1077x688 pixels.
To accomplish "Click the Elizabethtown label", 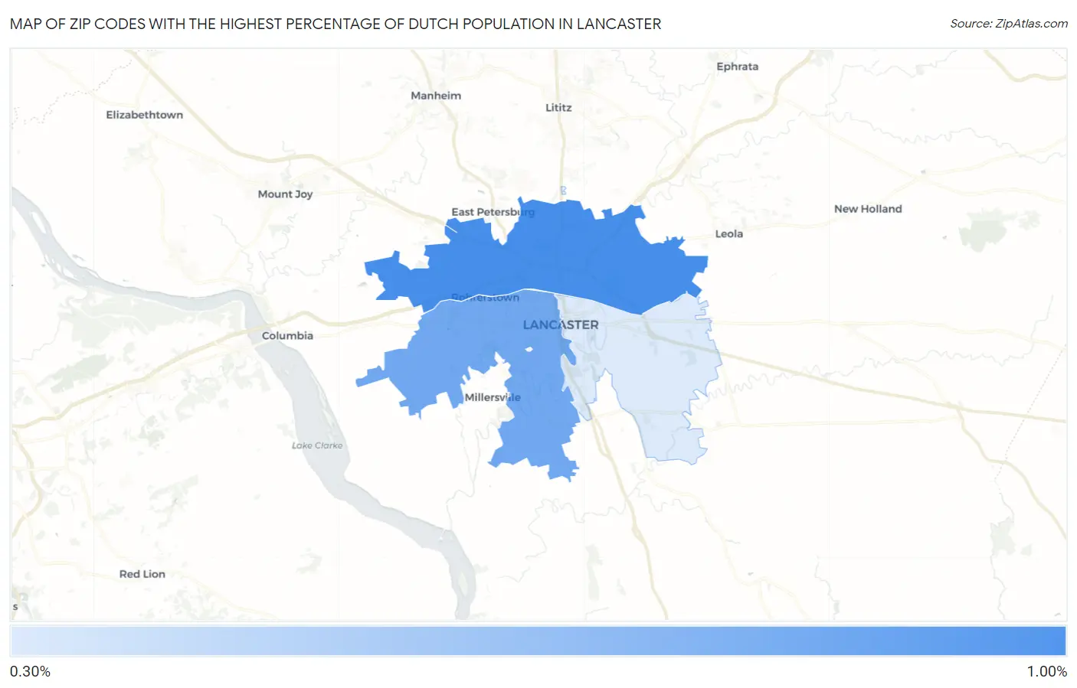I will tap(145, 115).
